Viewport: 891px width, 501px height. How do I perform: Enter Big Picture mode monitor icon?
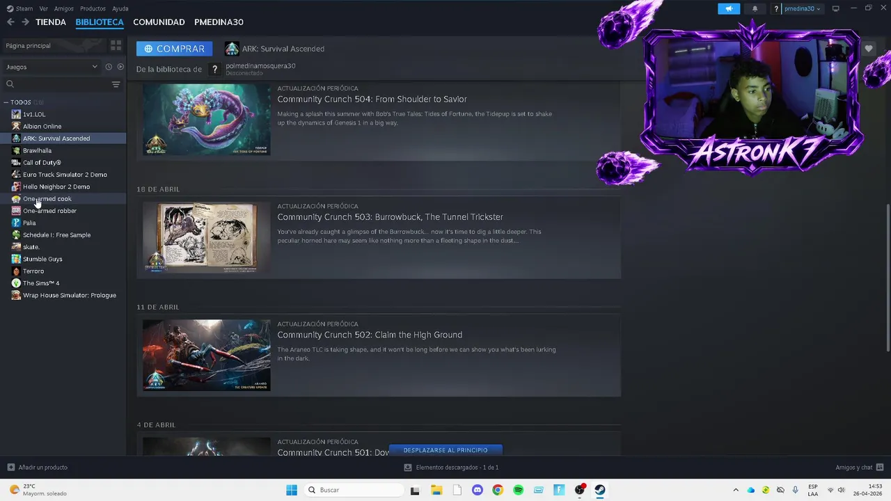pos(836,8)
